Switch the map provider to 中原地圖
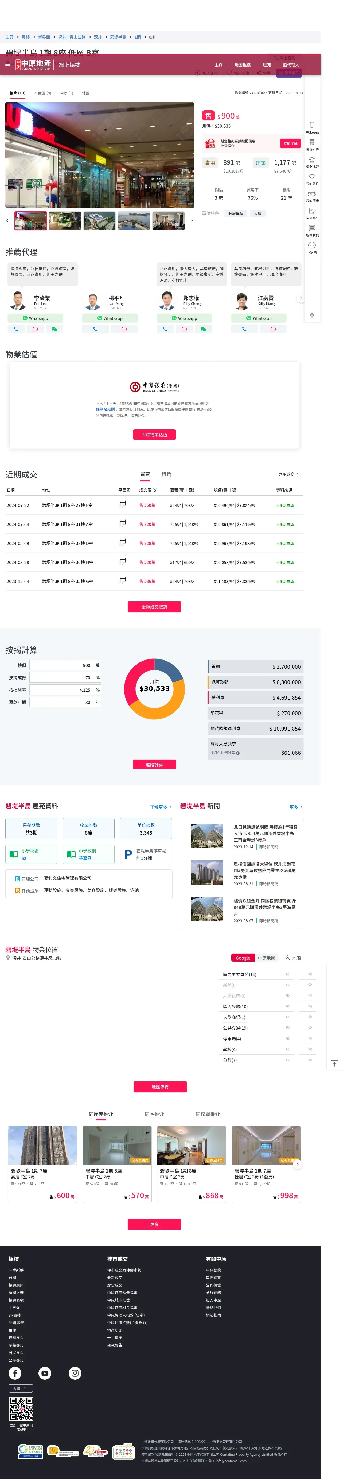 (266, 958)
